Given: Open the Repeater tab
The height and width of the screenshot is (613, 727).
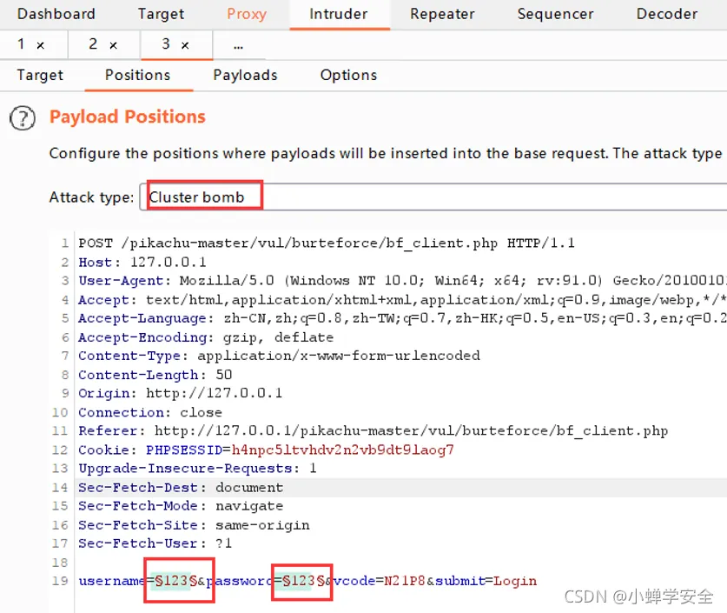Looking at the screenshot, I should [442, 14].
